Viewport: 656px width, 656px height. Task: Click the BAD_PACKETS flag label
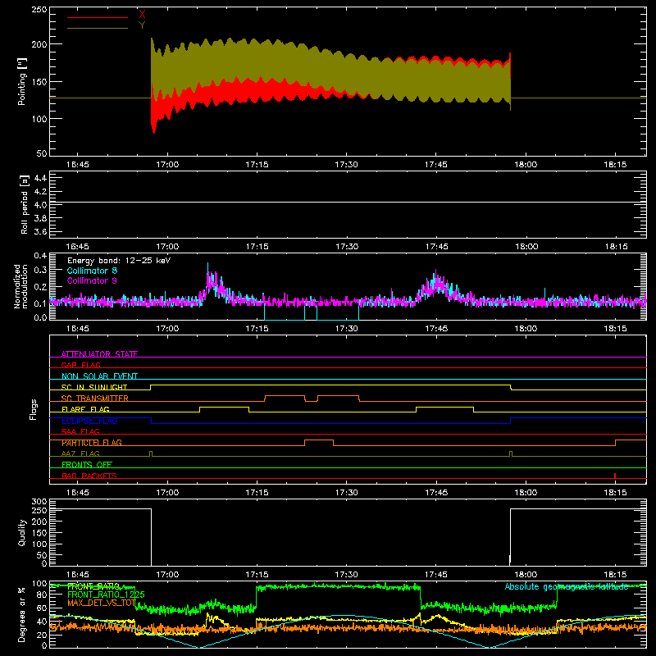coord(89,476)
